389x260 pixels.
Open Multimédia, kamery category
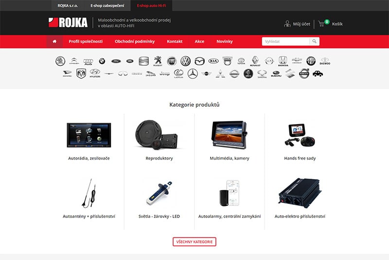click(230, 140)
